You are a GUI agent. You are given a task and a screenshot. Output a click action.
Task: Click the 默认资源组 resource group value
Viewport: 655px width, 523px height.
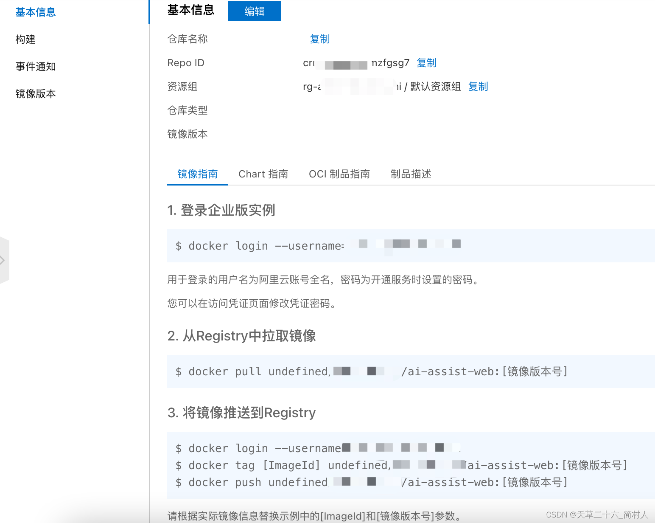436,87
